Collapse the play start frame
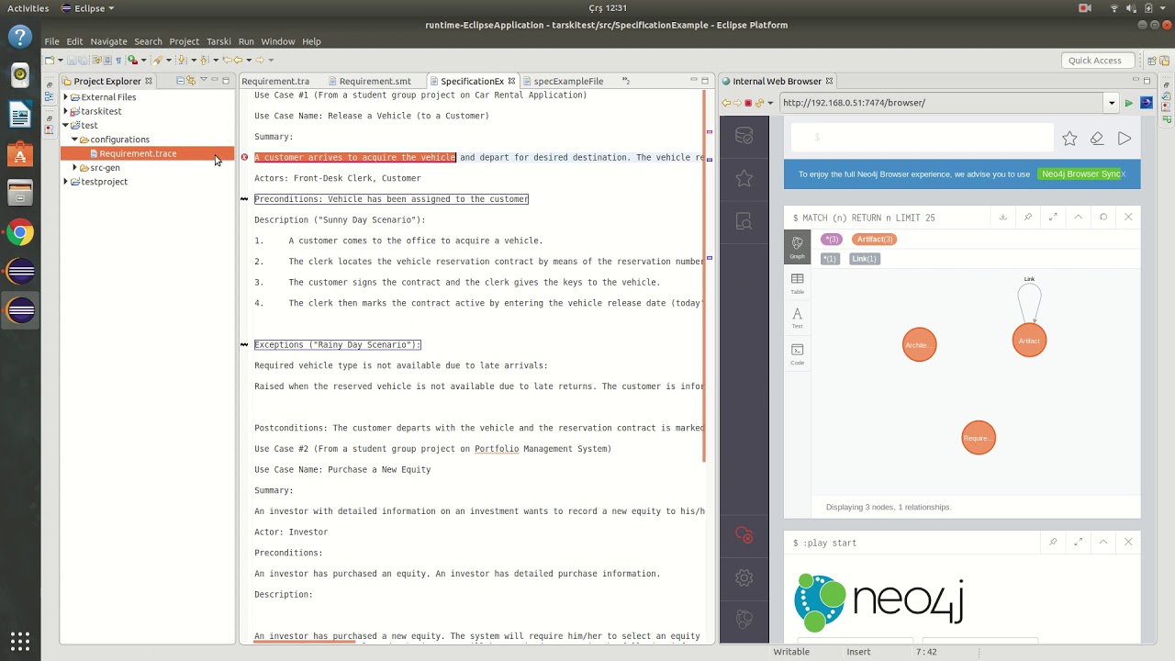Image resolution: width=1175 pixels, height=661 pixels. [x=1103, y=543]
